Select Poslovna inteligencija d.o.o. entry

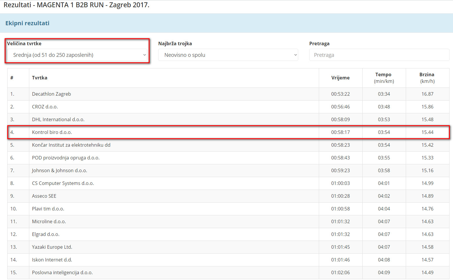click(x=62, y=272)
